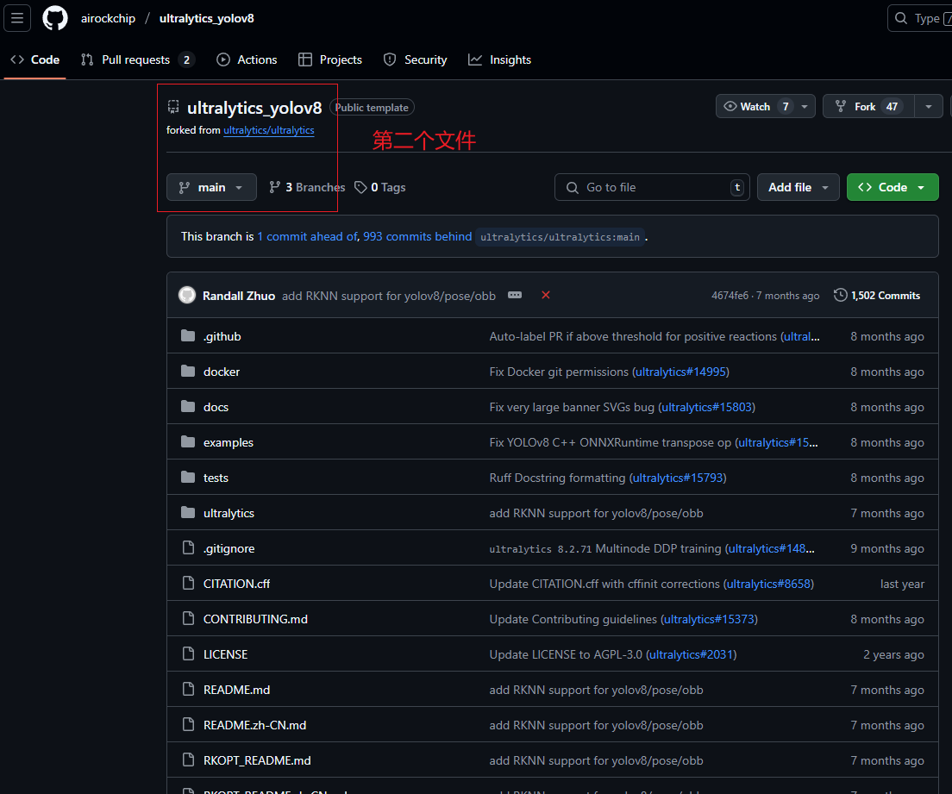Open the main branch selector dropdown
Viewport: 952px width, 794px height.
[x=211, y=188]
